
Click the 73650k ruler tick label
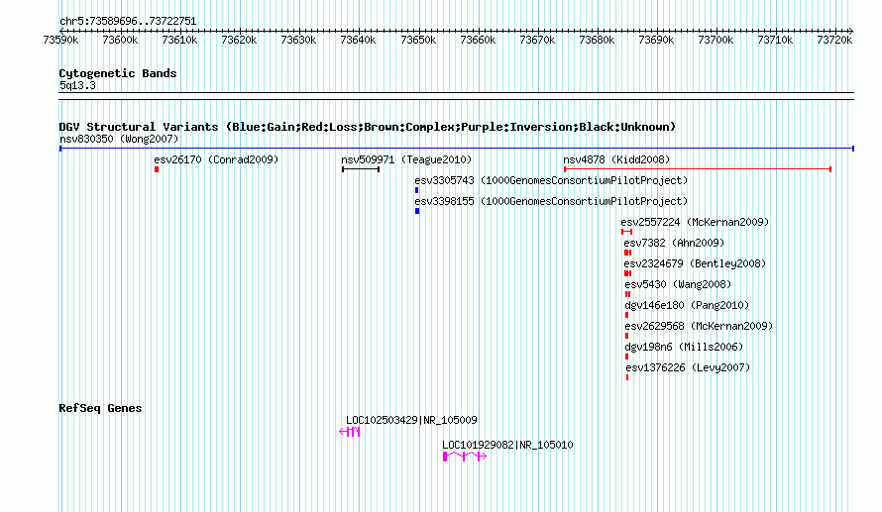pos(418,40)
